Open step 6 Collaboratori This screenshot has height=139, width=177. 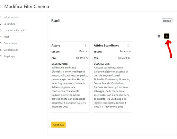(x=9, y=50)
